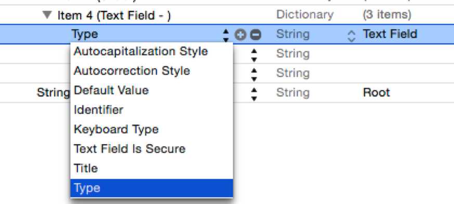
Task: Remove the Type row with minus icon
Action: pyautogui.click(x=255, y=35)
